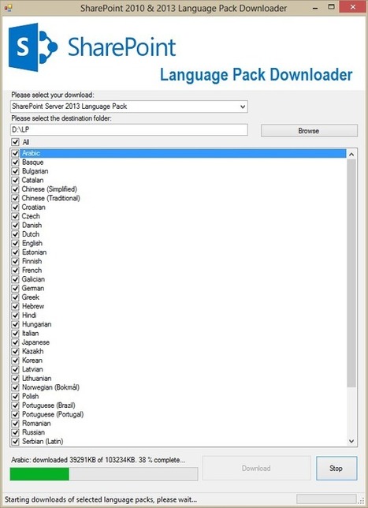Toggle the Latvian checkbox

[15, 369]
